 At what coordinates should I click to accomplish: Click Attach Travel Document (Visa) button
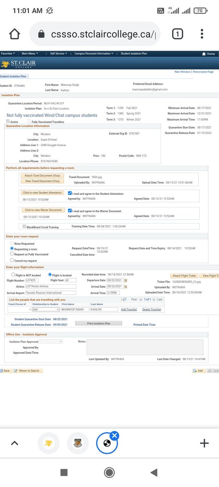[x=42, y=176]
